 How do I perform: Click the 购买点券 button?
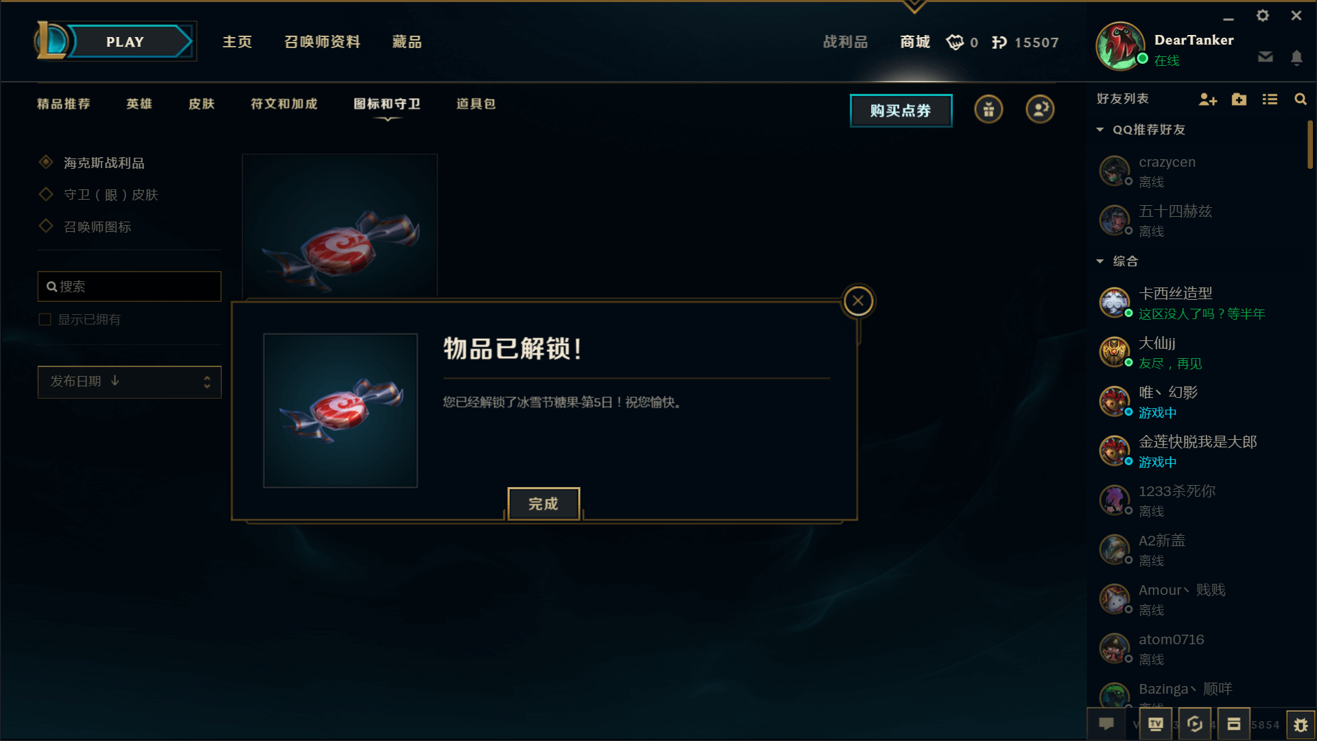point(901,110)
